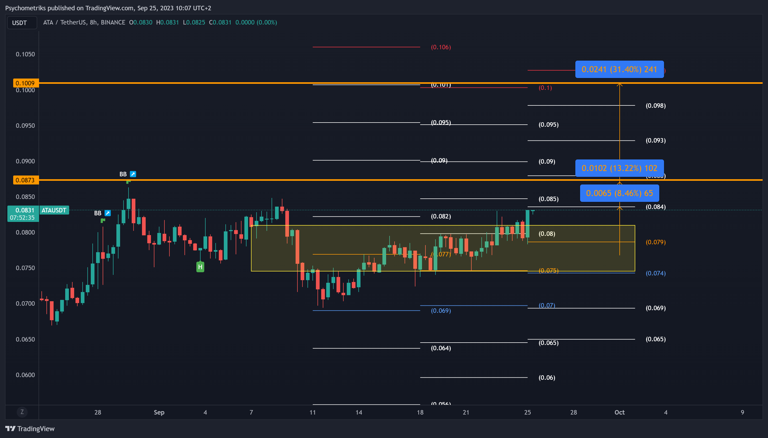Screen dimensions: 768x438
Task: Click the (0.093) level label
Action: coord(655,140)
